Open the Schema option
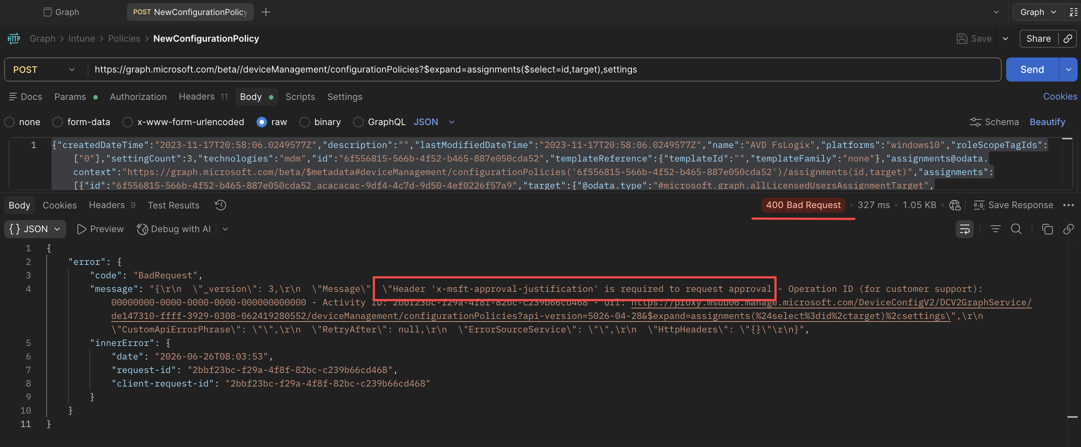Image resolution: width=1081 pixels, height=447 pixels. click(x=994, y=122)
